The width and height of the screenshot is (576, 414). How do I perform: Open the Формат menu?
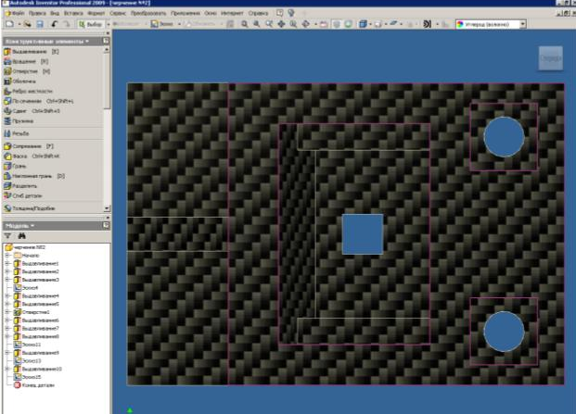pos(96,13)
